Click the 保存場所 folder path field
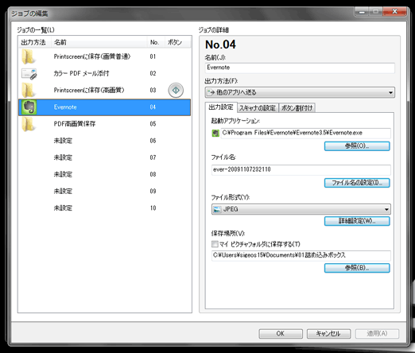This screenshot has height=353, width=415. (x=301, y=255)
